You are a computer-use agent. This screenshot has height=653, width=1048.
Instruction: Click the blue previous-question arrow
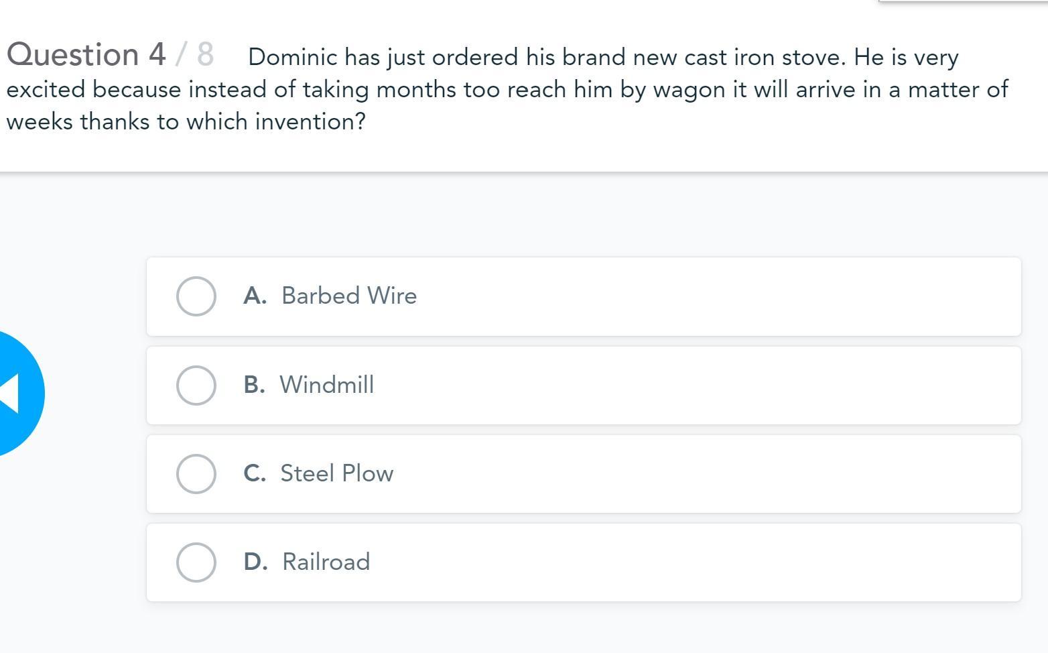click(x=15, y=393)
